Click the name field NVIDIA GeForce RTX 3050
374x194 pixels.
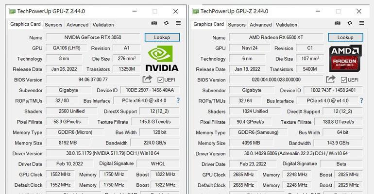[x=93, y=37]
